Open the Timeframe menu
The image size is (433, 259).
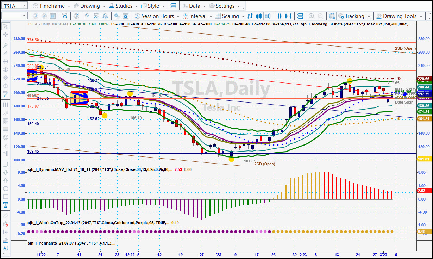[x=51, y=6]
